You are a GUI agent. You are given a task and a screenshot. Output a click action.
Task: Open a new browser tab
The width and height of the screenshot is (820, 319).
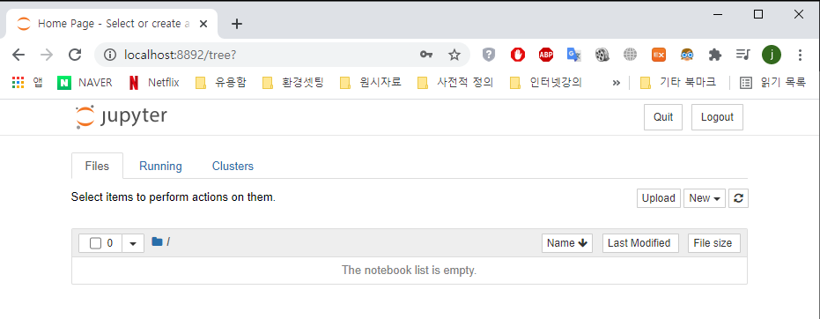tap(237, 24)
